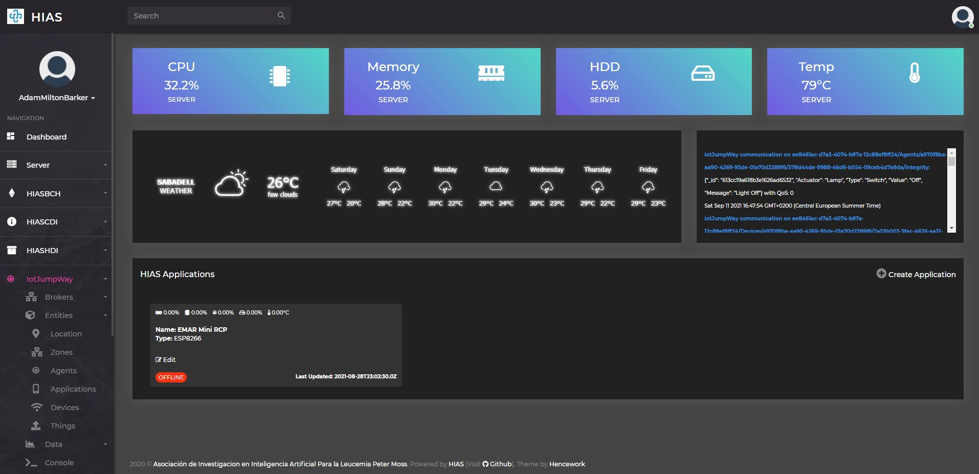Click the Edit link on EMAR Mini RCP
Image resolution: width=979 pixels, height=474 pixels.
point(166,359)
